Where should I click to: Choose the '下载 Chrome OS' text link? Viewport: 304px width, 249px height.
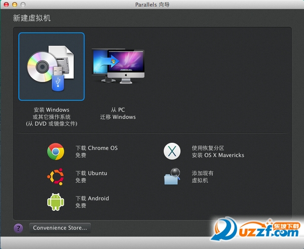pos(96,148)
